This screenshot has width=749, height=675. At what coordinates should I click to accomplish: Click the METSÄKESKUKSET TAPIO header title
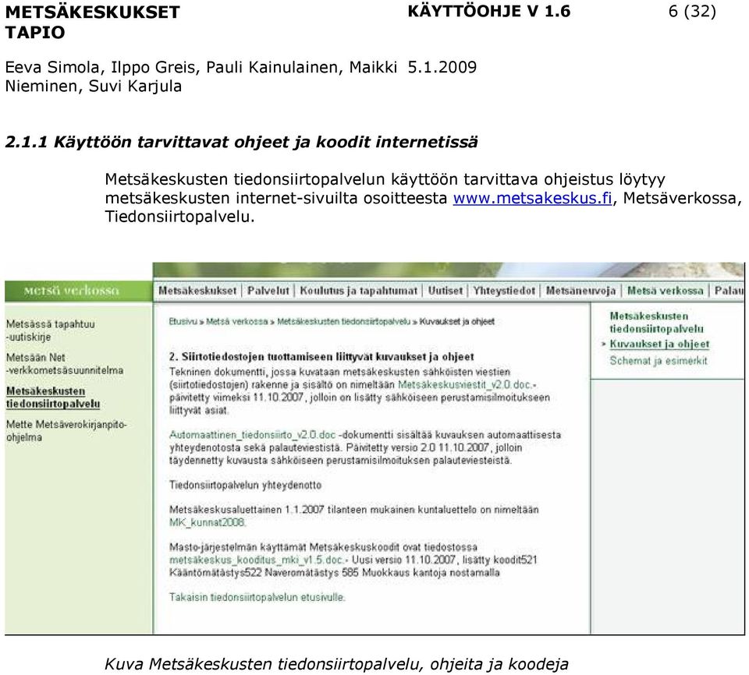[x=92, y=22]
